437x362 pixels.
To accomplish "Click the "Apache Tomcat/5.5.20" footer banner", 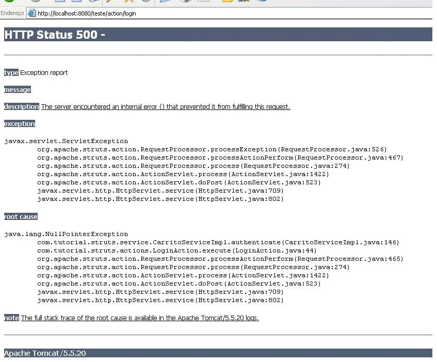I will pos(218,353).
